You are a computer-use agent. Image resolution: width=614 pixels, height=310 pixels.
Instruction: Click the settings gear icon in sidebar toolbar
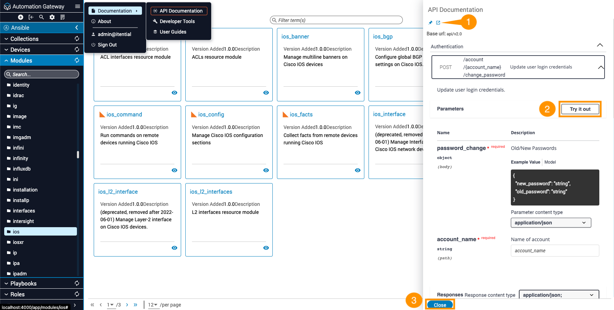(x=52, y=17)
